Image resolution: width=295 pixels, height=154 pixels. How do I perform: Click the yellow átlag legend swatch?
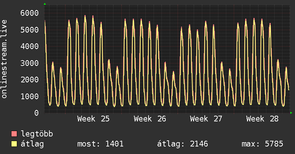coord(14,144)
